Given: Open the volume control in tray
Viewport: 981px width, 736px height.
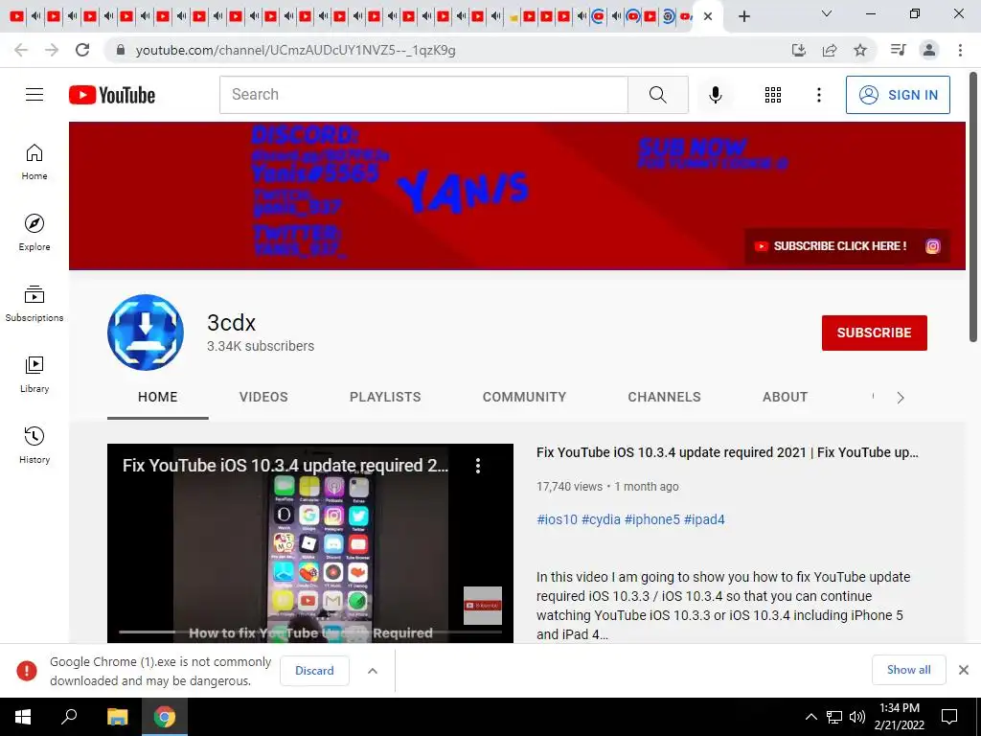Looking at the screenshot, I should pyautogui.click(x=856, y=717).
